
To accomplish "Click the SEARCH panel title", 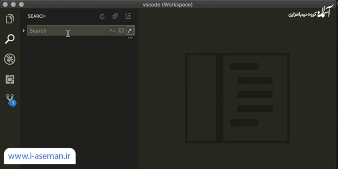I will tap(37, 16).
